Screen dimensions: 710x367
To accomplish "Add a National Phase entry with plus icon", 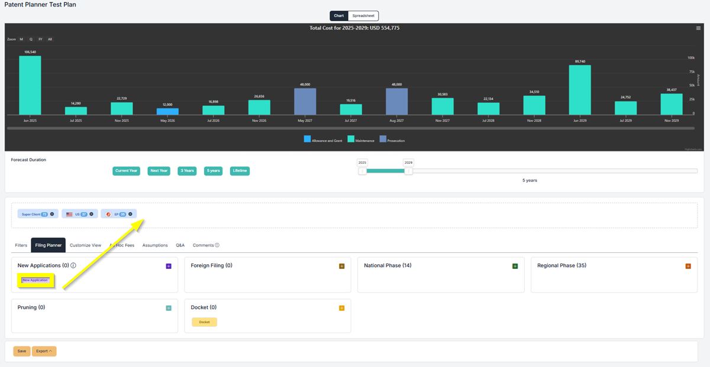I will (515, 267).
